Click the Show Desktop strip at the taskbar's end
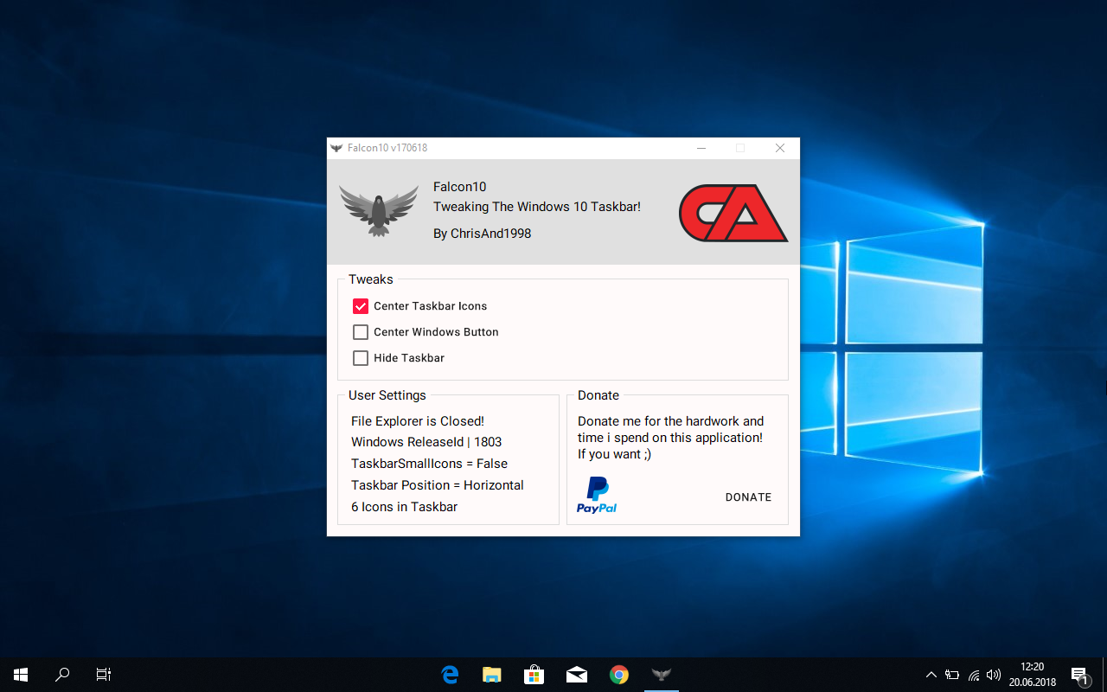 1104,675
